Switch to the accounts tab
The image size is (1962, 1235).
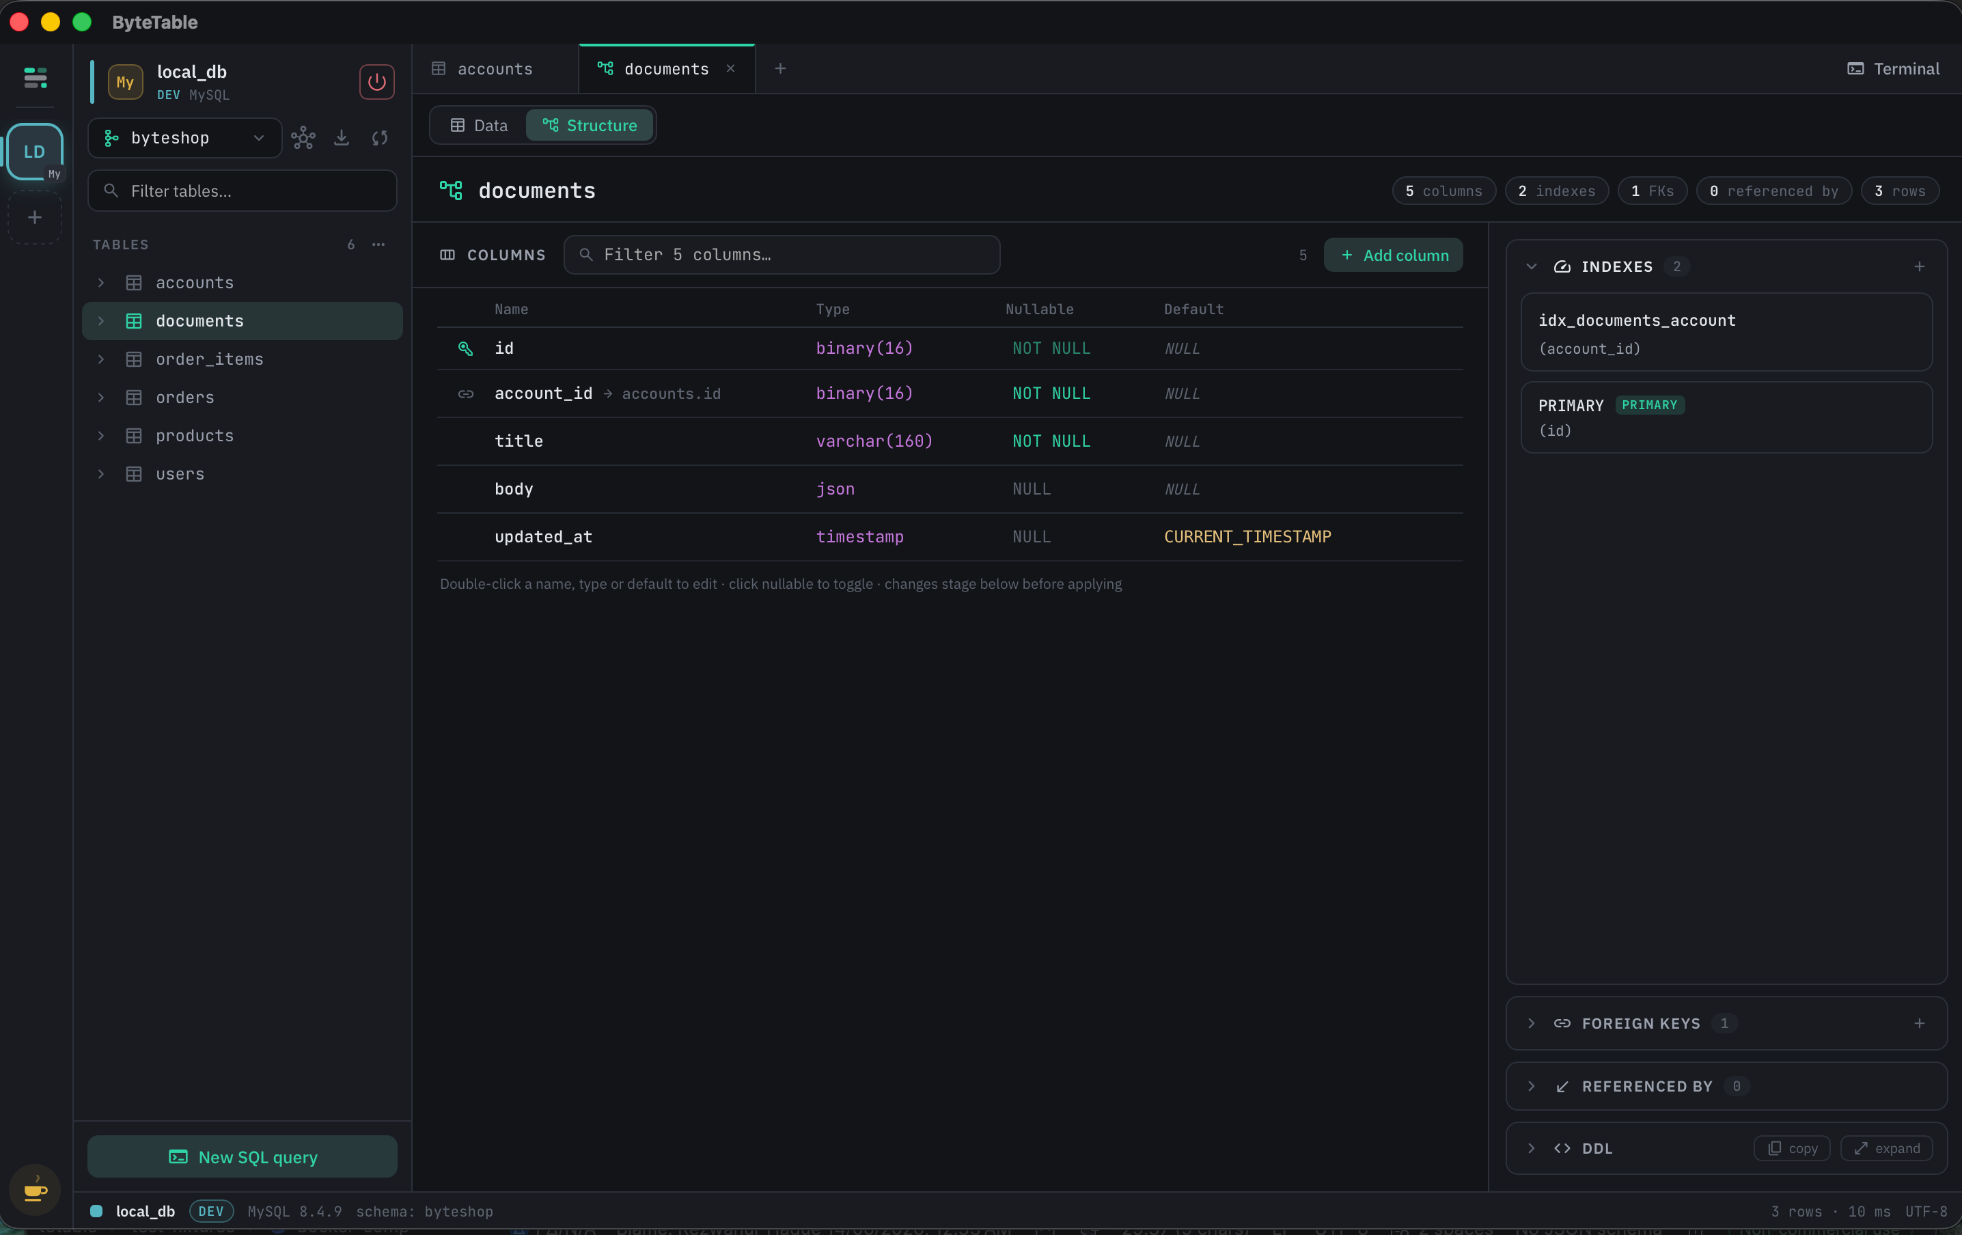[x=495, y=69]
